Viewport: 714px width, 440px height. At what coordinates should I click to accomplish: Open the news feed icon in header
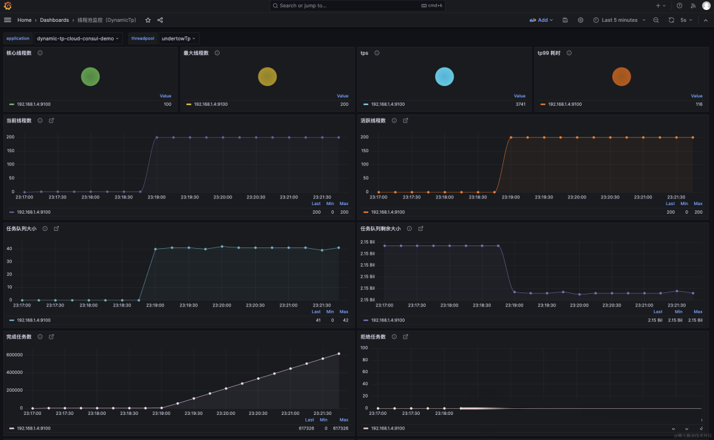pos(693,5)
